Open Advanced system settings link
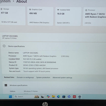The width and height of the screenshot is (106, 106). 62,77
